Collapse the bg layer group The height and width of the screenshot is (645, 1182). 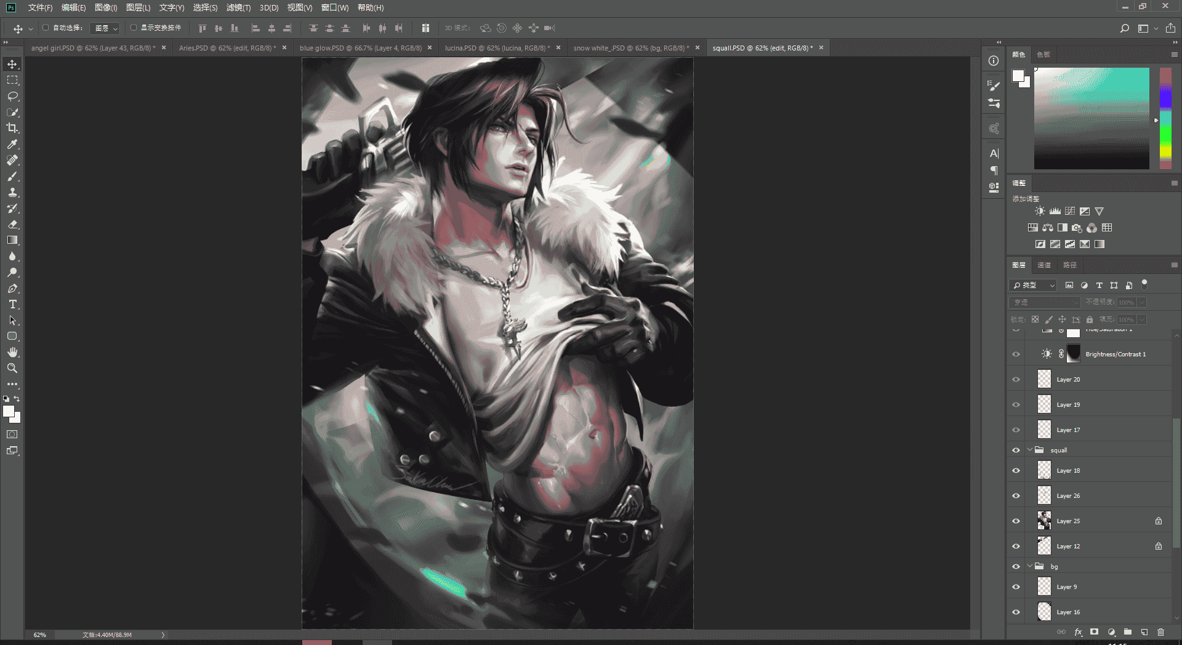click(x=1029, y=566)
